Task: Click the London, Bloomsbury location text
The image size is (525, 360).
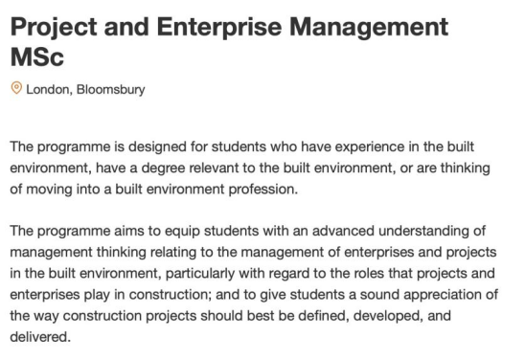Action: pos(85,89)
